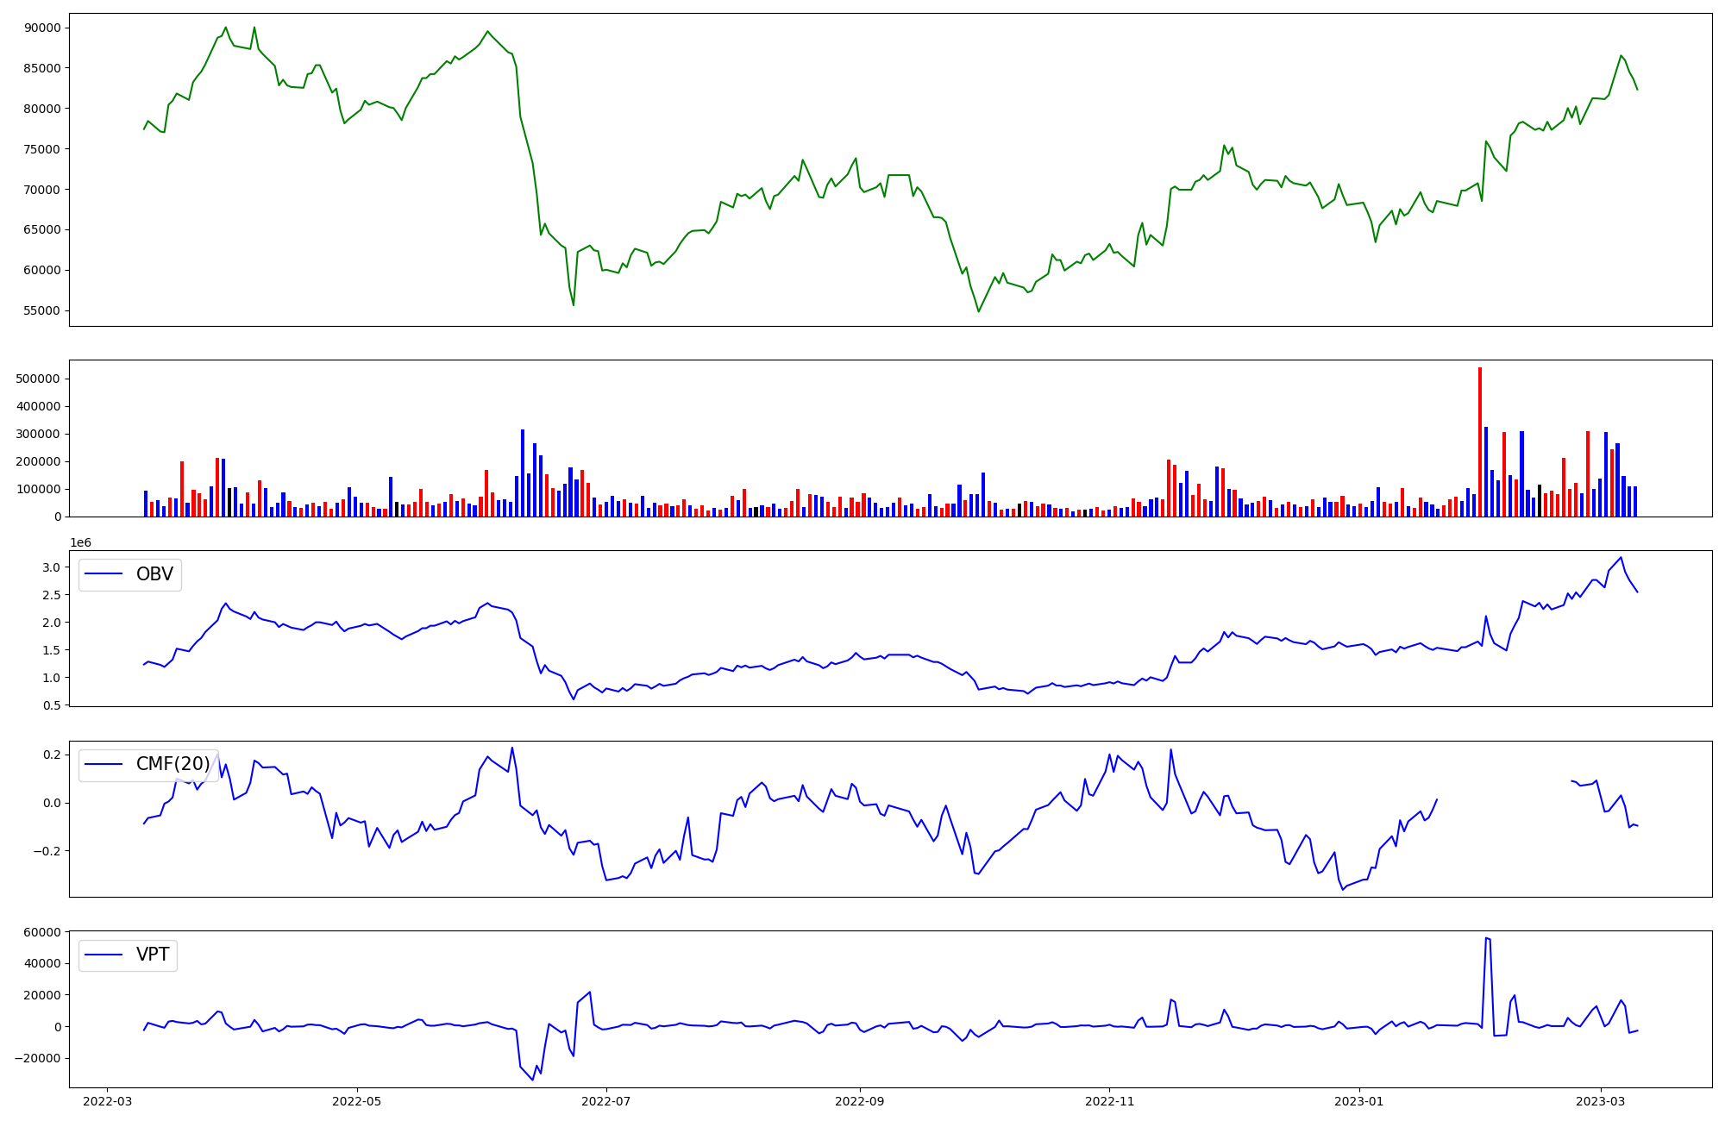Screen dimensions: 1725x1121
Task: Click the 60000 VPT axis tick label
Action: tap(42, 932)
